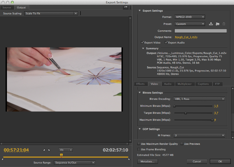Click in the Comments input field

tap(200, 31)
